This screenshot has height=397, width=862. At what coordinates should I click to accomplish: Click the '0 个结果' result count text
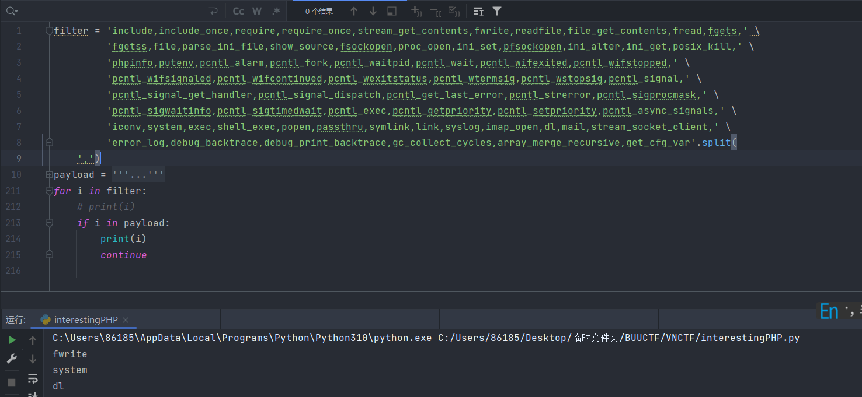coord(319,11)
